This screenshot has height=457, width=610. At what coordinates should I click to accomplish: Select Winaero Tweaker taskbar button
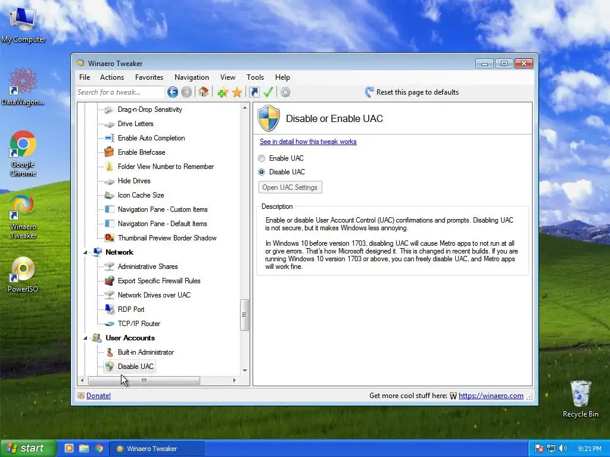pos(157,449)
